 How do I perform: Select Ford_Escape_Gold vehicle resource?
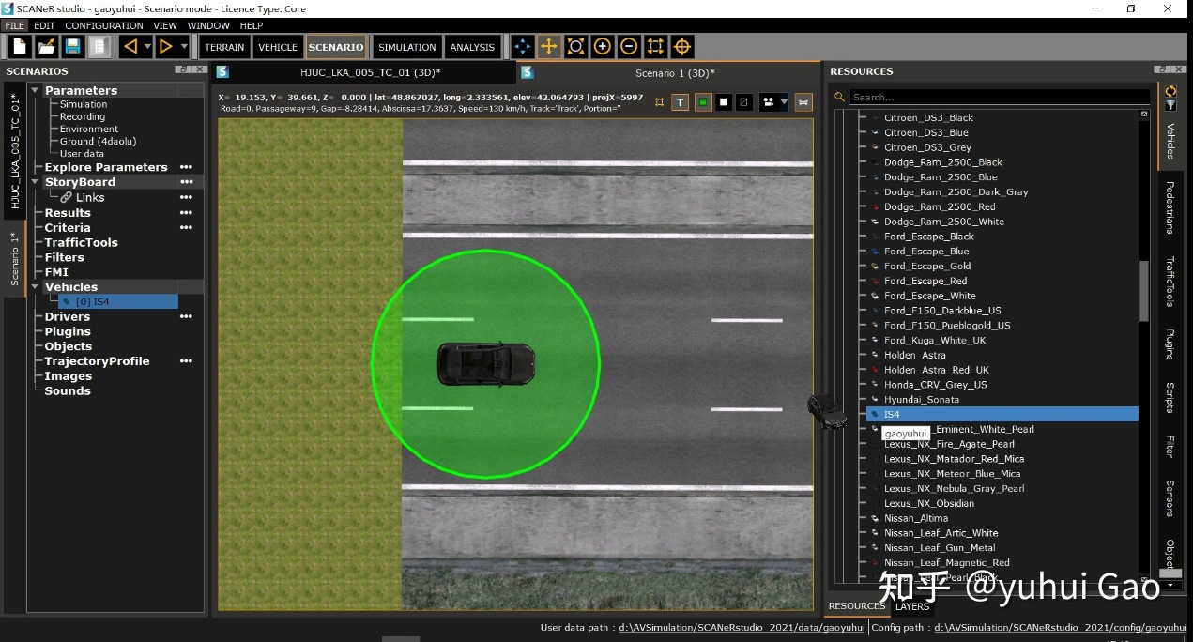tap(927, 266)
